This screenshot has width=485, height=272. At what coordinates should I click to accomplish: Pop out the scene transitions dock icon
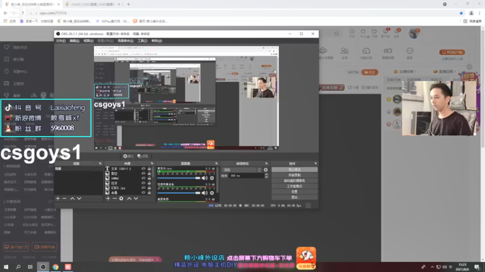point(266,163)
